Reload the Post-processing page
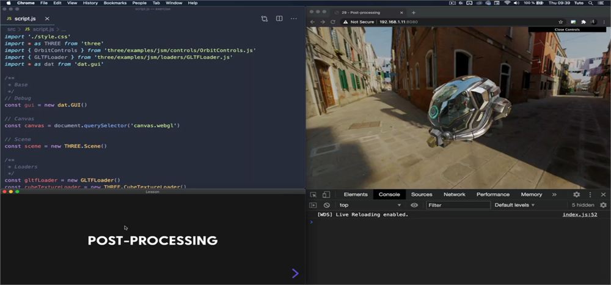Screen dimensions: 611x285 tap(333, 22)
